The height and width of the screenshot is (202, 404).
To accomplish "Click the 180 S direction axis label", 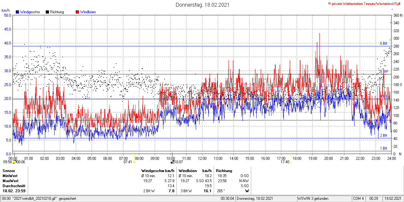I will click(397, 84).
